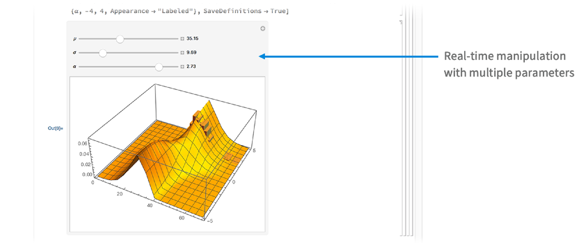Click the α slider thumb

point(159,67)
